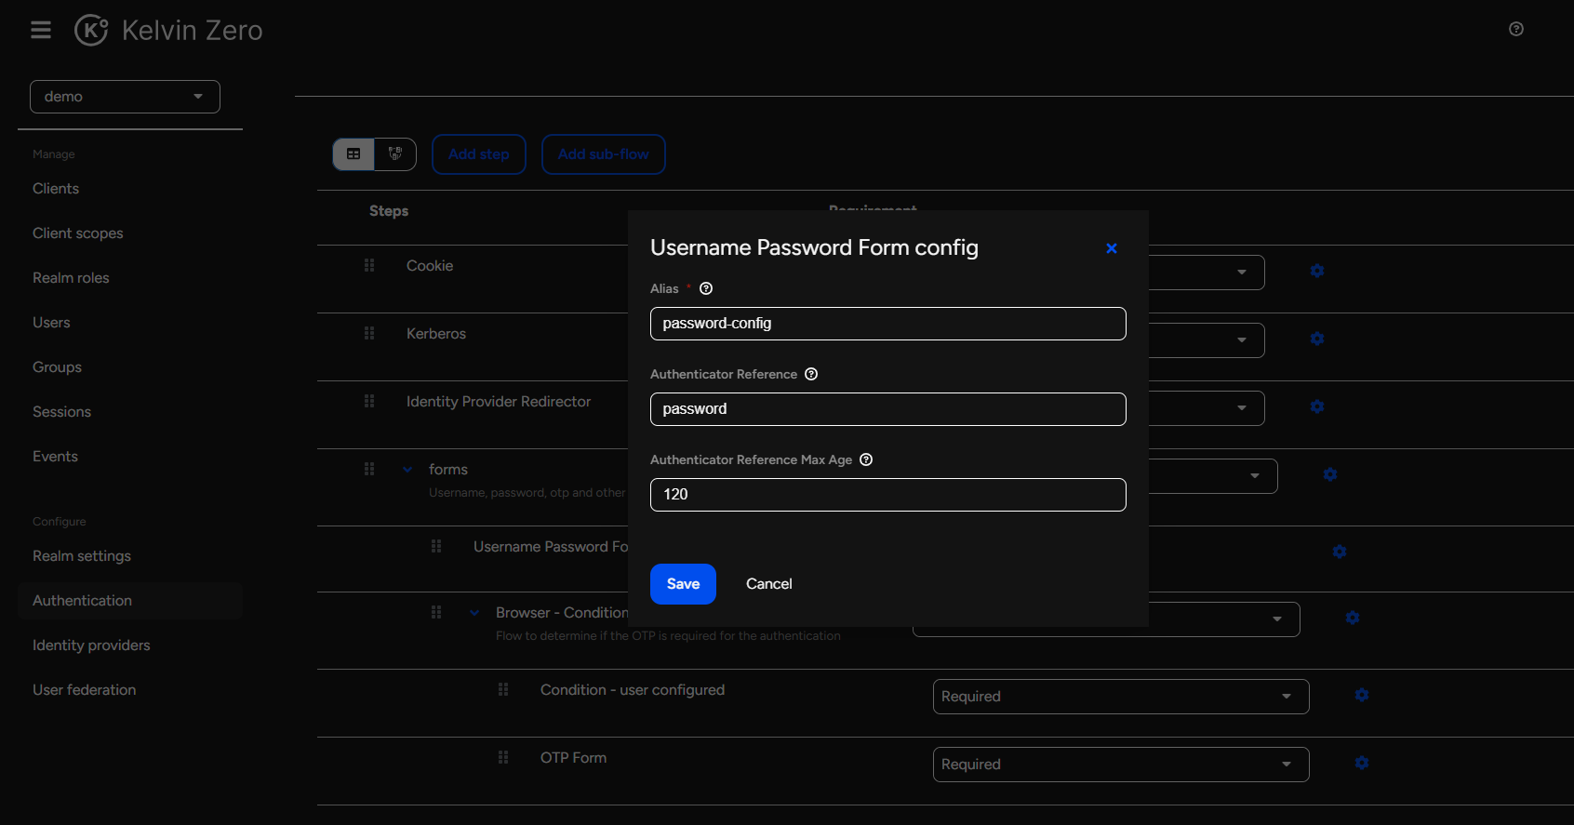This screenshot has width=1574, height=825.
Task: Close the Username Password Form config dialog
Action: (1111, 248)
